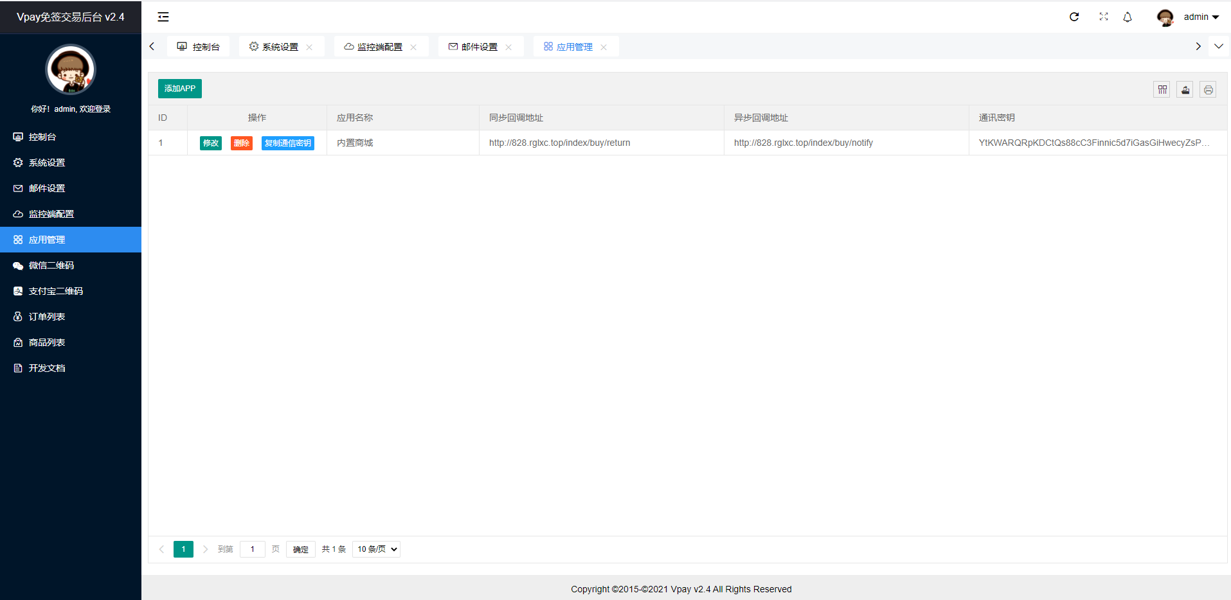This screenshot has width=1231, height=600.
Task: Click the export table icon
Action: 1185,90
